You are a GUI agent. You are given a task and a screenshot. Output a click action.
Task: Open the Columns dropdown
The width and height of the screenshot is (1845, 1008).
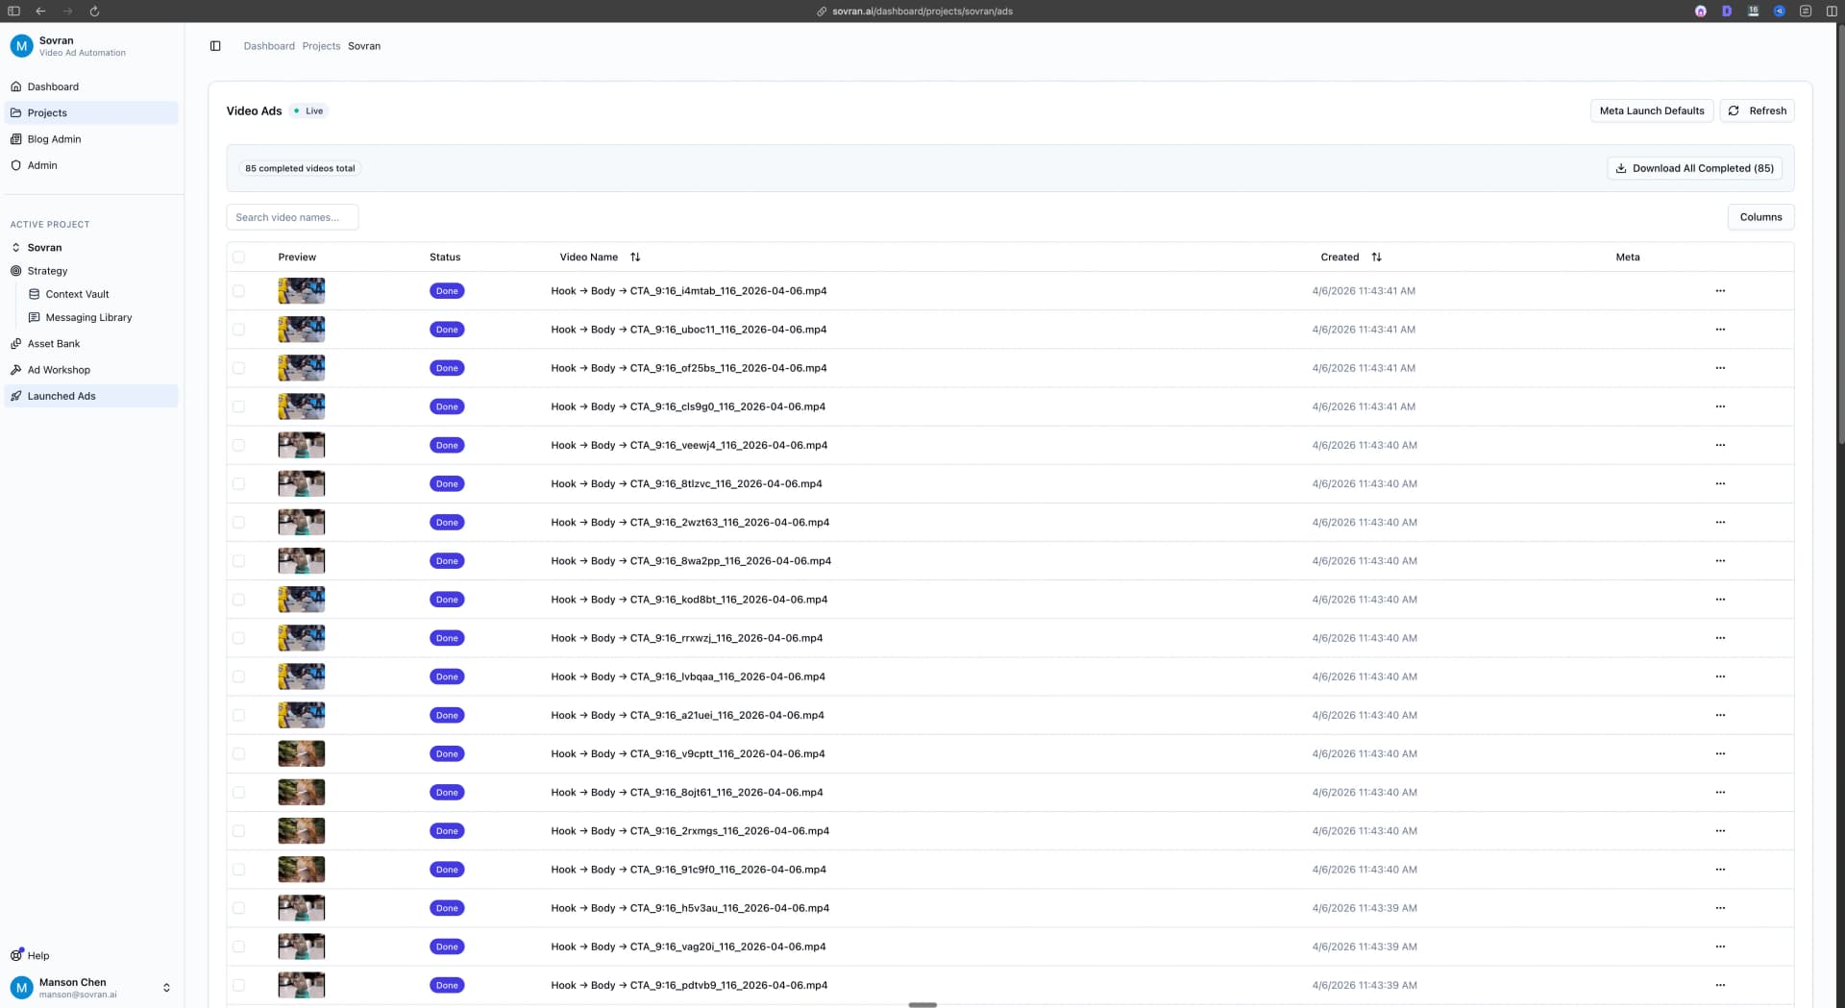(x=1761, y=216)
